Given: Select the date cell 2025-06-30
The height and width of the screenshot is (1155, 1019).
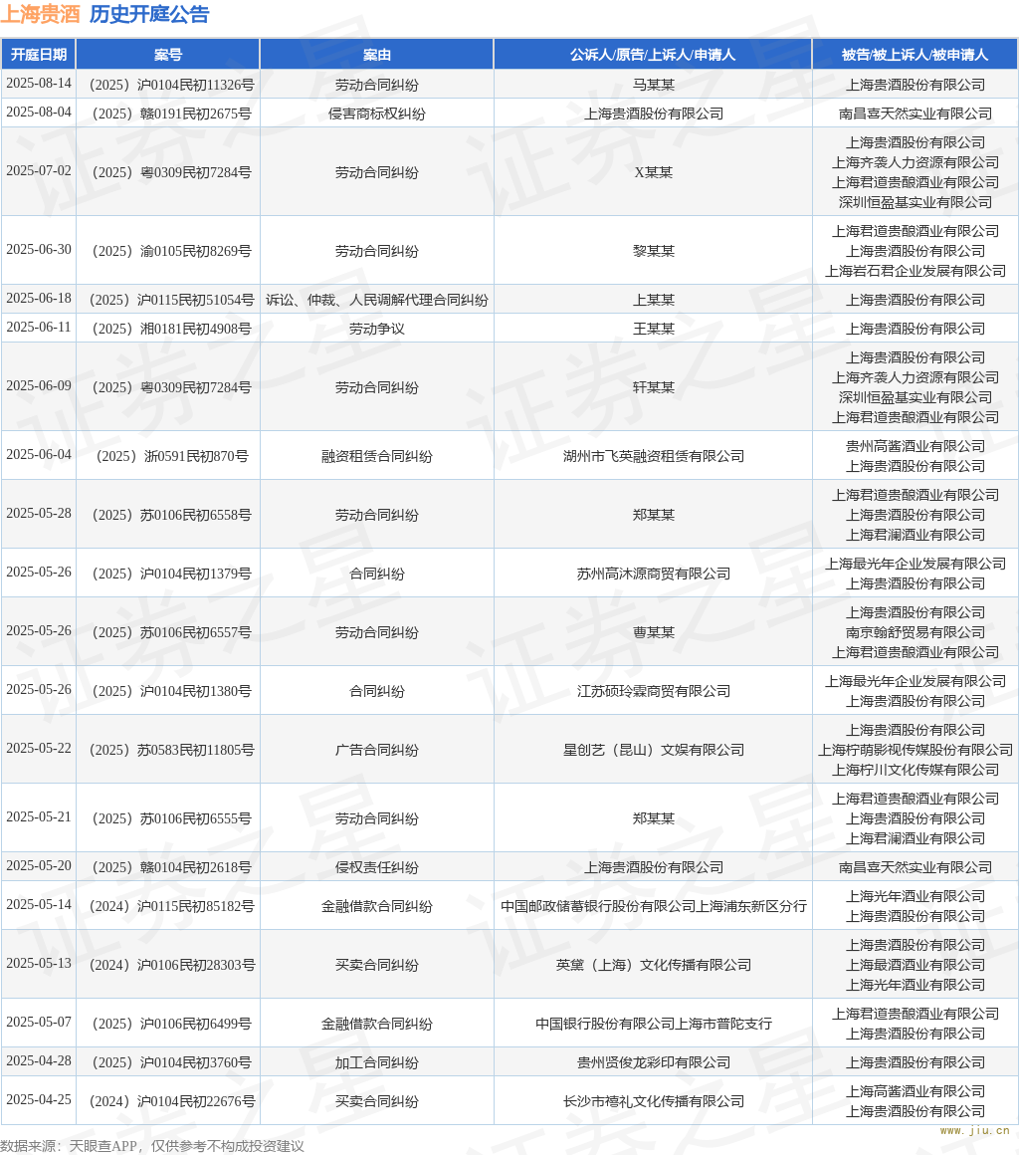Looking at the screenshot, I should 39,250.
